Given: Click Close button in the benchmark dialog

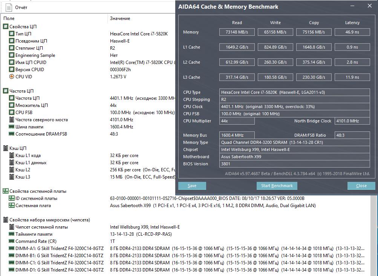Looking at the screenshot, I should (361, 186).
